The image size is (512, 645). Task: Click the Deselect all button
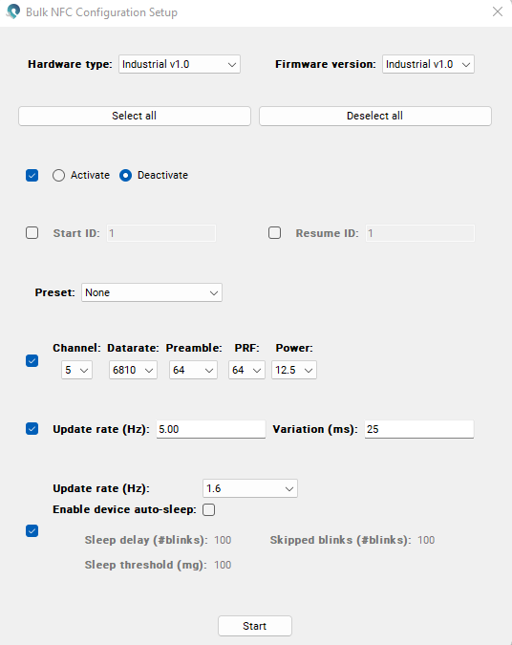tap(375, 116)
